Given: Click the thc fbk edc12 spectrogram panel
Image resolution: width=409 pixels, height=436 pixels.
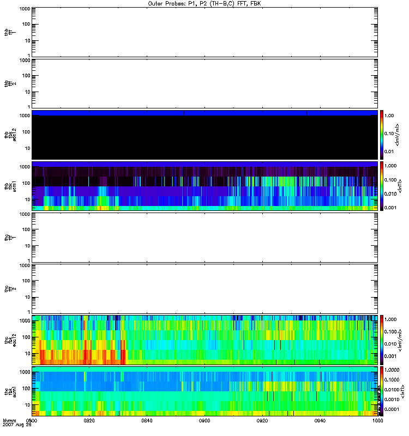Looking at the screenshot, I should click(x=204, y=340).
